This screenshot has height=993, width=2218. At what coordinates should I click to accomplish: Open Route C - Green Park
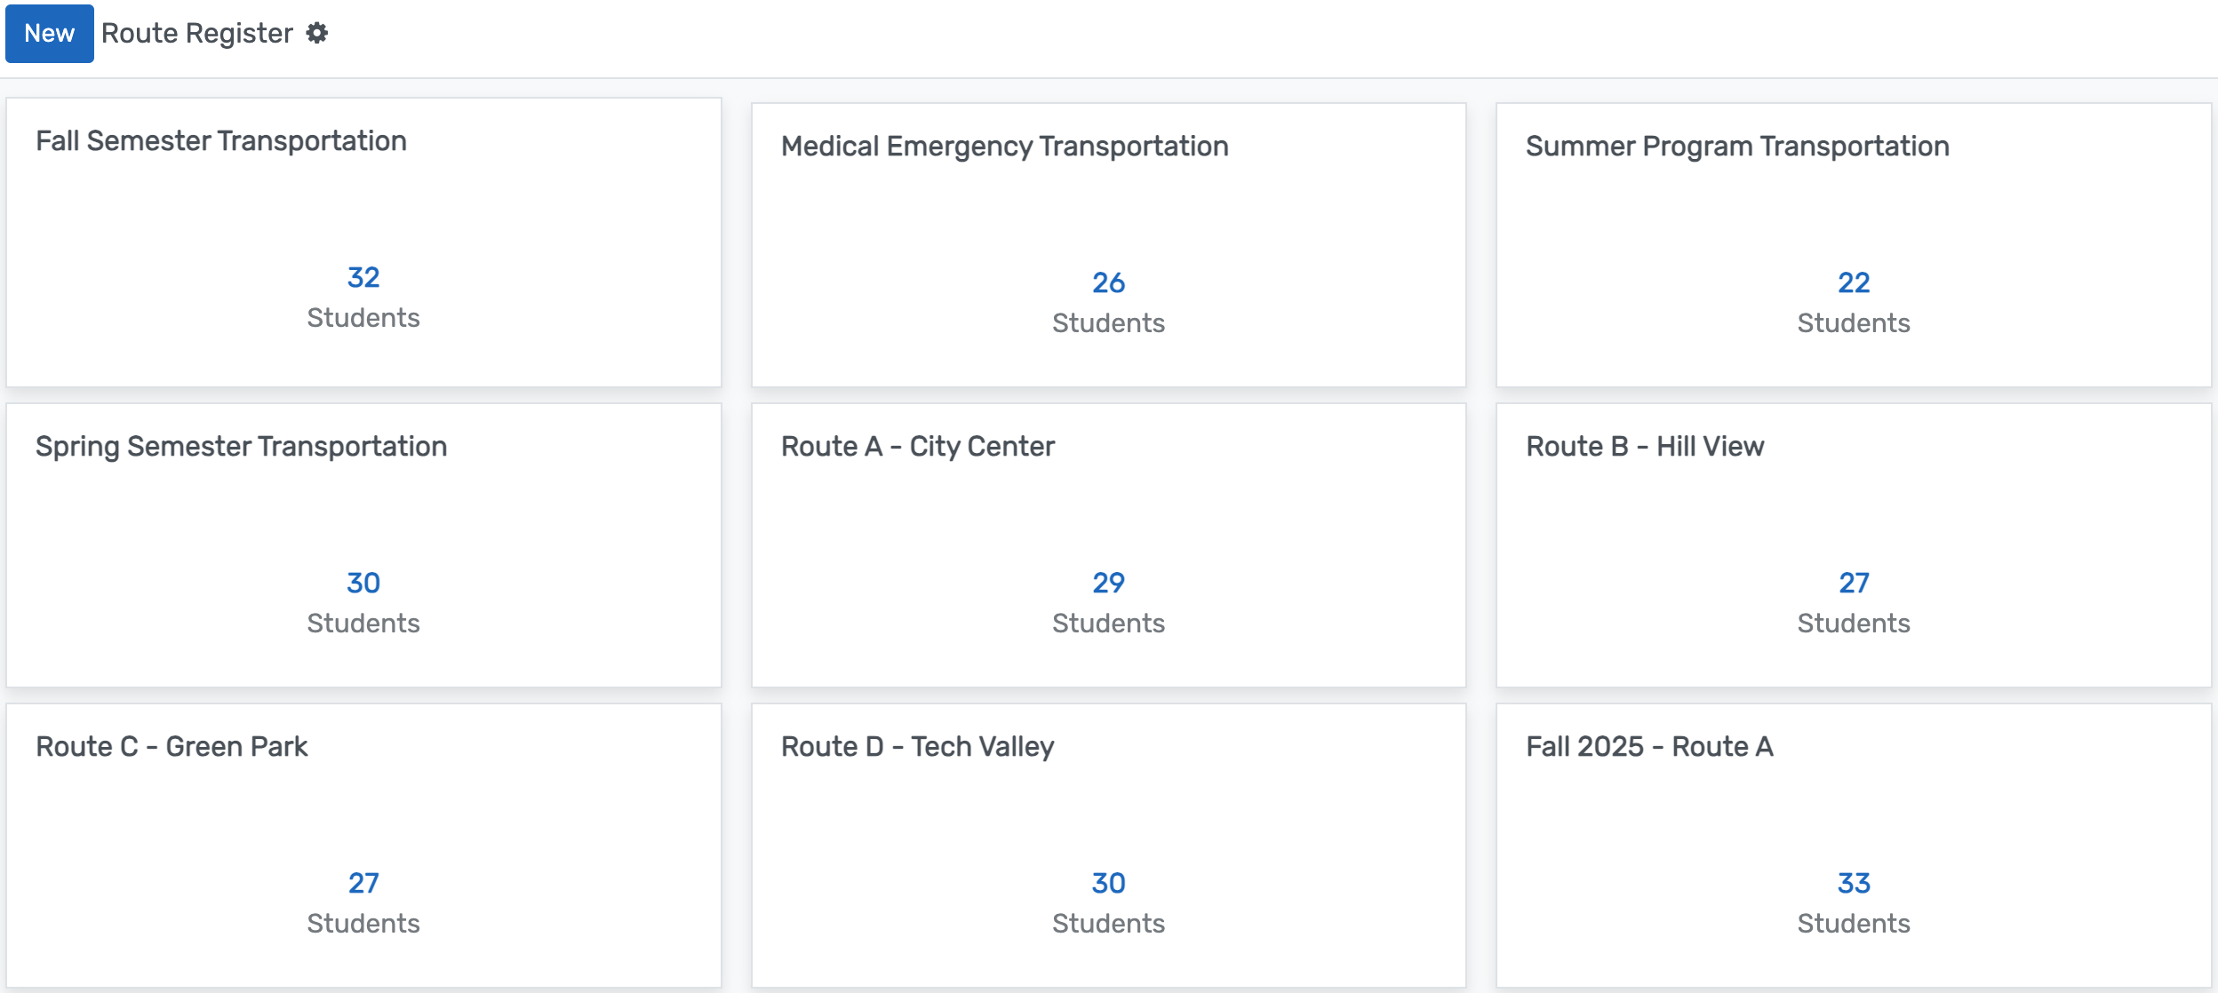171,746
